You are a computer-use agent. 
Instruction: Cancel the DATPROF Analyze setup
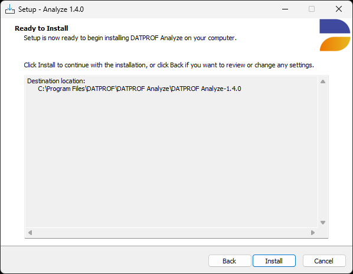coord(324,261)
